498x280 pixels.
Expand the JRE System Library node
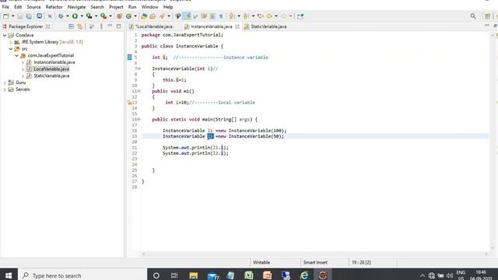pyautogui.click(x=11, y=42)
